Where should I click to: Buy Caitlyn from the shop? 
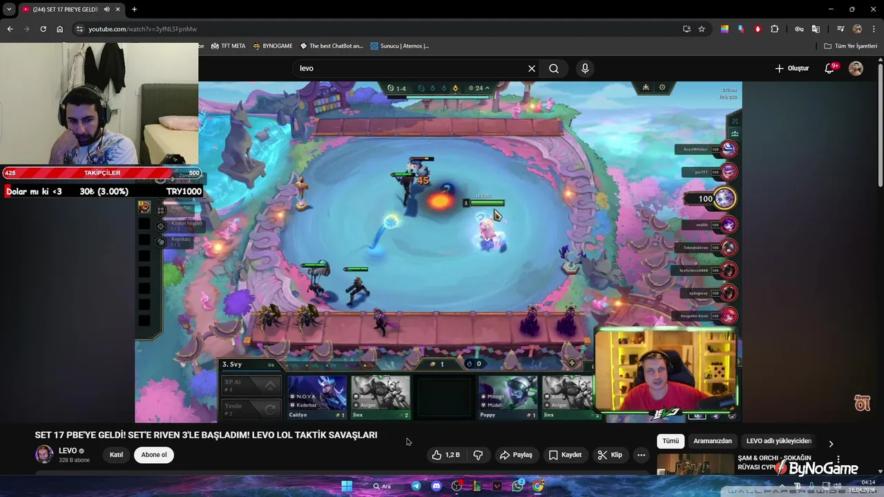coord(317,397)
